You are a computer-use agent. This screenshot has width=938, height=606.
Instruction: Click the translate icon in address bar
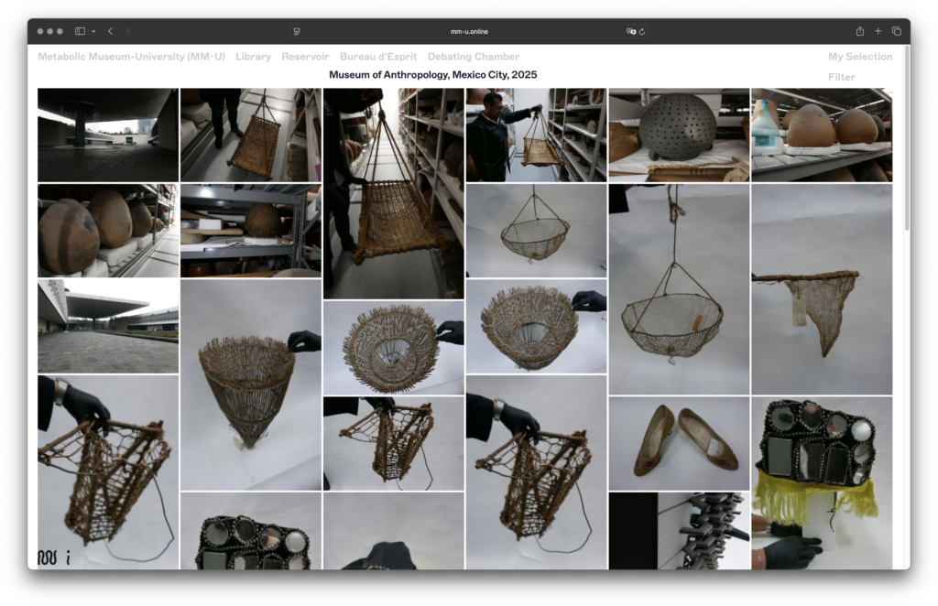tap(630, 31)
